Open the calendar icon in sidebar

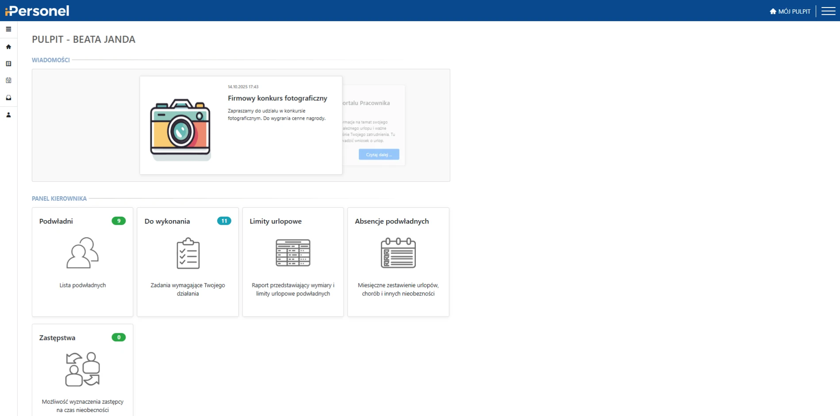coord(8,80)
